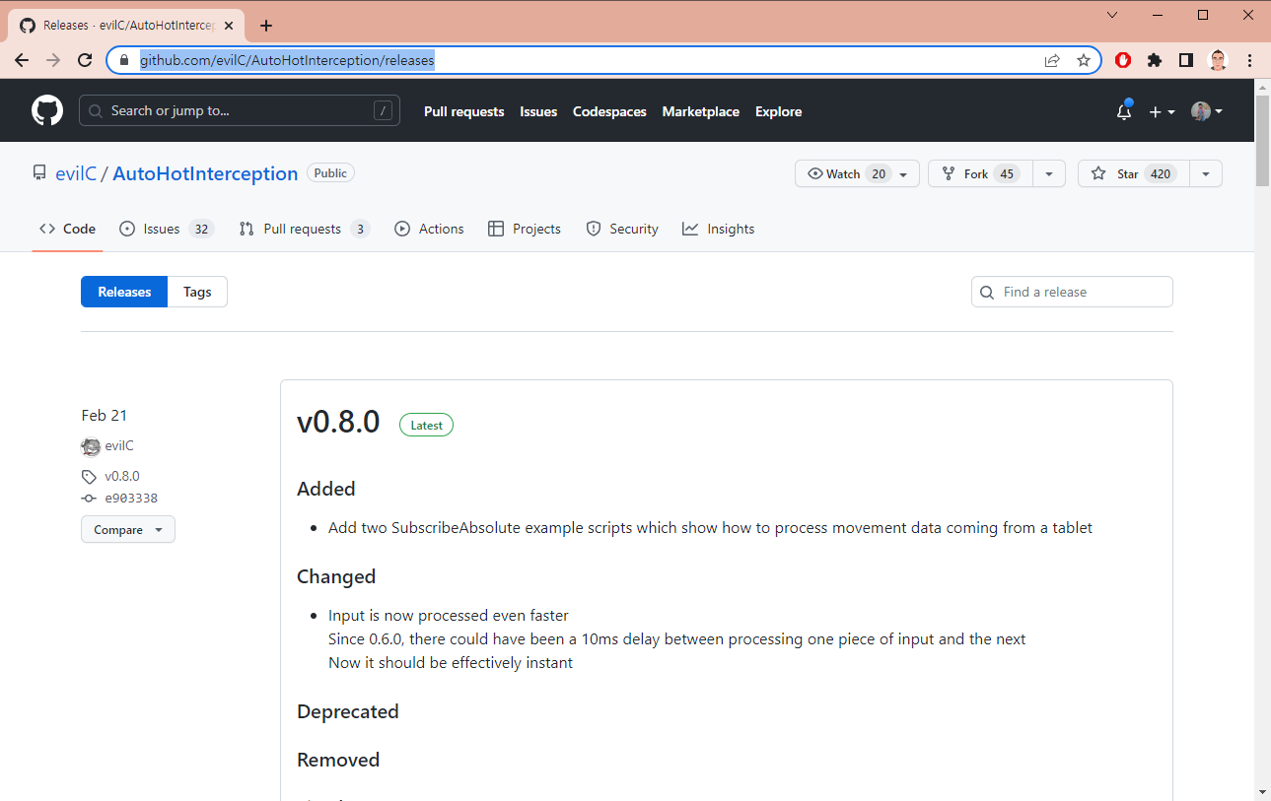Screen dimensions: 1271x801
Task: Open the notifications bell
Action: pos(1124,111)
